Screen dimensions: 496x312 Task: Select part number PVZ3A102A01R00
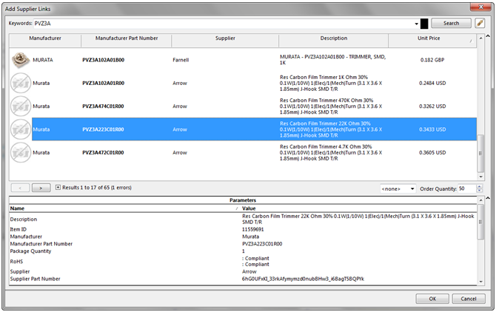click(x=104, y=83)
